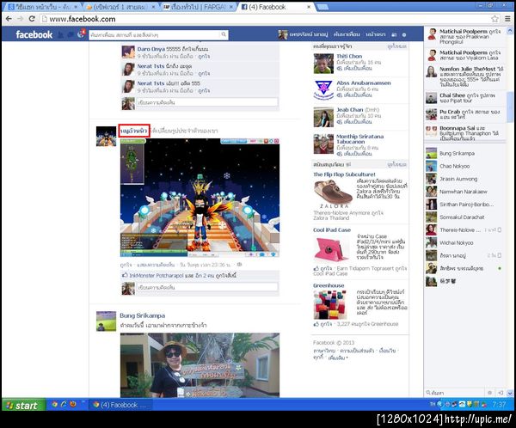Viewport: 516px width, 428px height.
Task: Open Bung Srikampa post author link
Action: tap(142, 315)
